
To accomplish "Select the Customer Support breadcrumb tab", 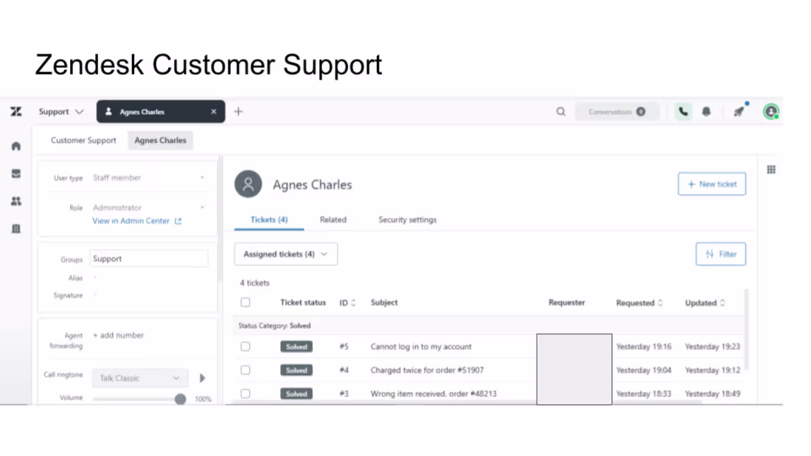I will coord(83,140).
